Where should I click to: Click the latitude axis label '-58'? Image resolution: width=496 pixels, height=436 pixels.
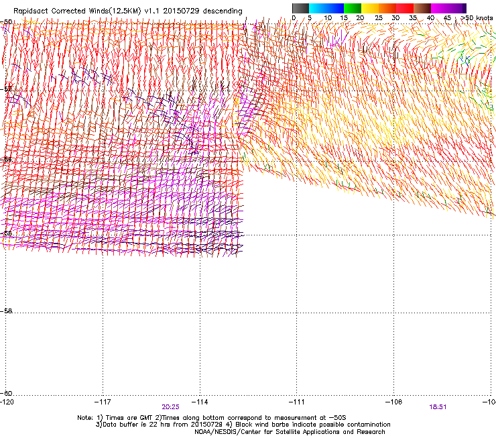point(6,311)
